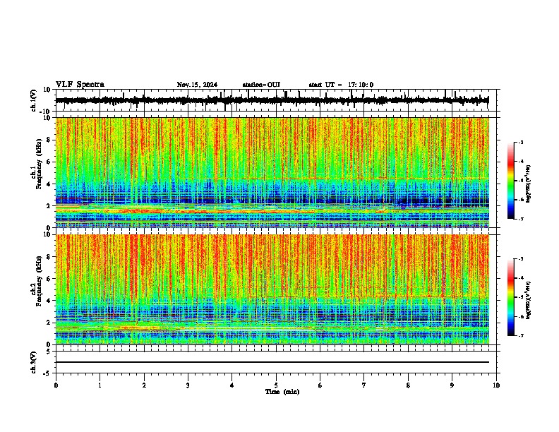Click the time-axis tick label '5'
The height and width of the screenshot is (432, 559).
coord(276,385)
